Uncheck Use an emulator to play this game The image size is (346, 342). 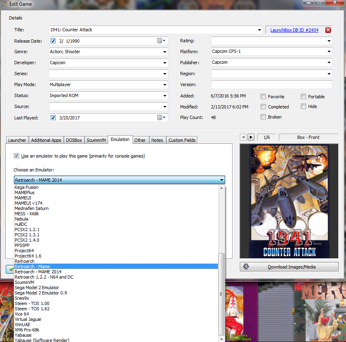click(16, 156)
